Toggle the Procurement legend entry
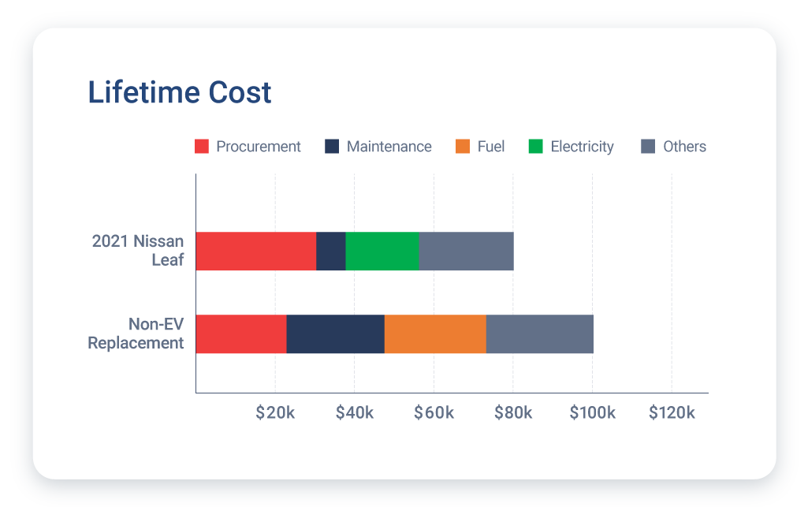Image resolution: width=808 pixels, height=507 pixels. [248, 147]
